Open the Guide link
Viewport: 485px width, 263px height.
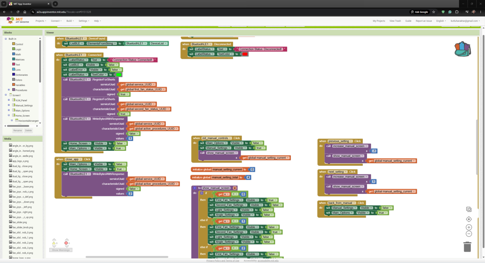pos(408,21)
